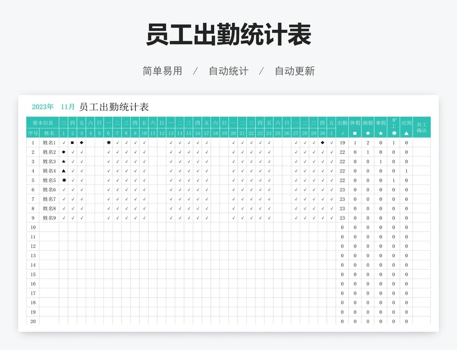Click the 自动更新 subtitle text

295,71
